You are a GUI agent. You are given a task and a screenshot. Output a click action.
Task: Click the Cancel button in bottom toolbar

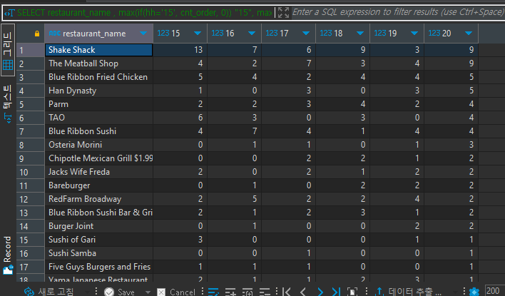click(x=176, y=292)
